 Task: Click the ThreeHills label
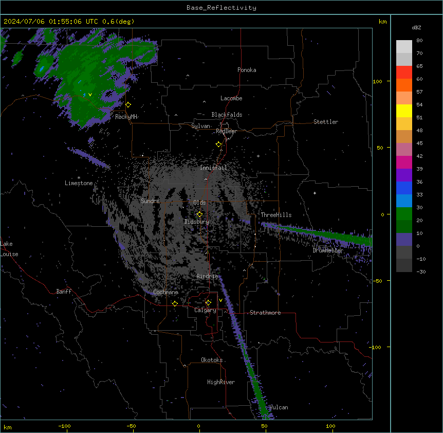pos(276,215)
